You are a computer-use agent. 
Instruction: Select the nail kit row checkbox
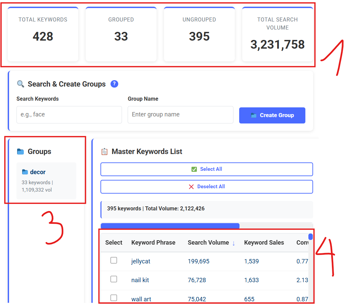(114, 279)
